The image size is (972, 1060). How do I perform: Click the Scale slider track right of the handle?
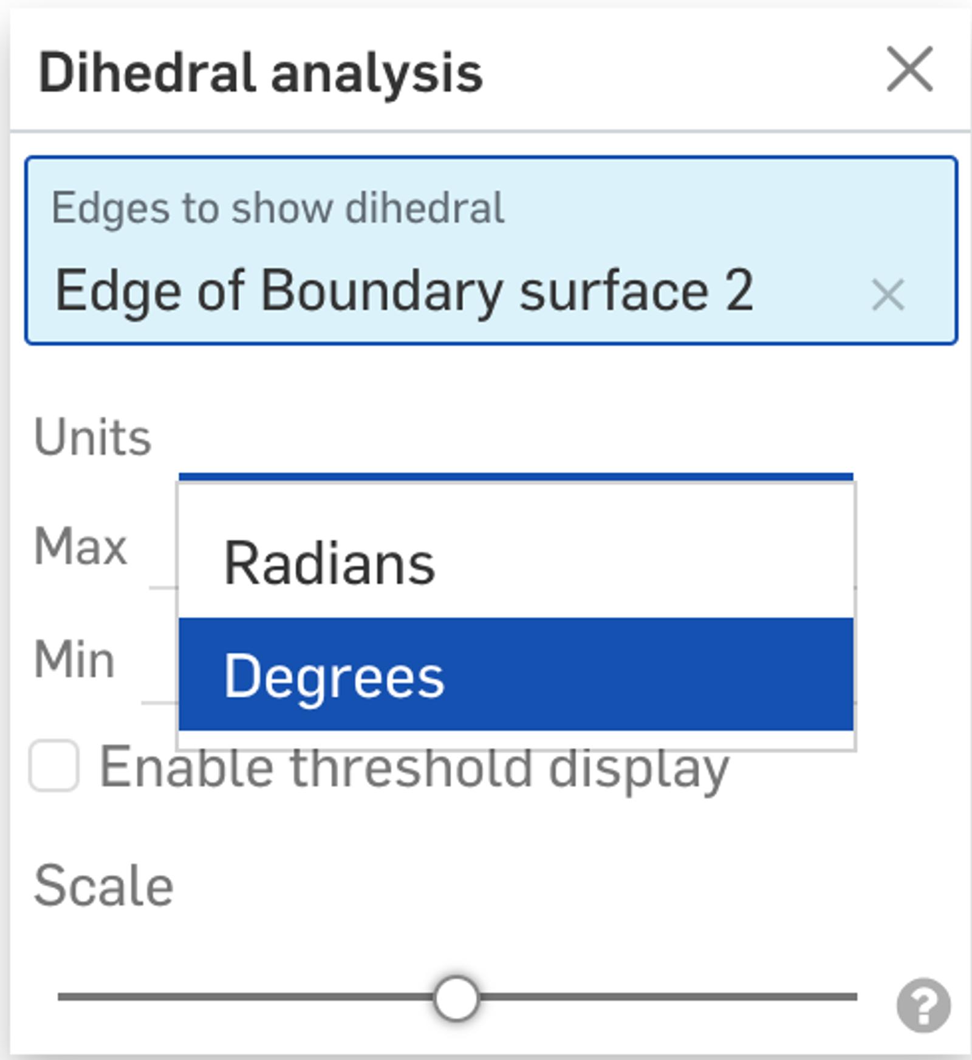click(x=668, y=997)
